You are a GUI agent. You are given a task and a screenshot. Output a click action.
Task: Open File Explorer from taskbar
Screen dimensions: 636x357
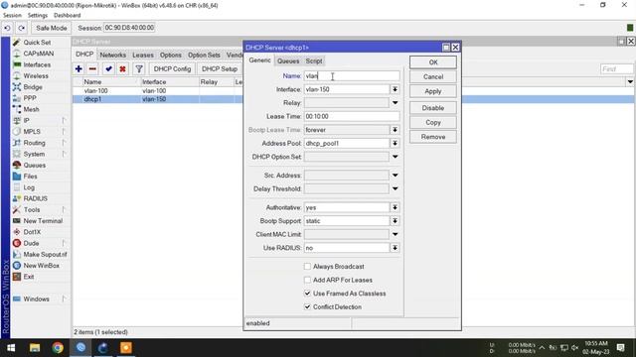(35, 348)
